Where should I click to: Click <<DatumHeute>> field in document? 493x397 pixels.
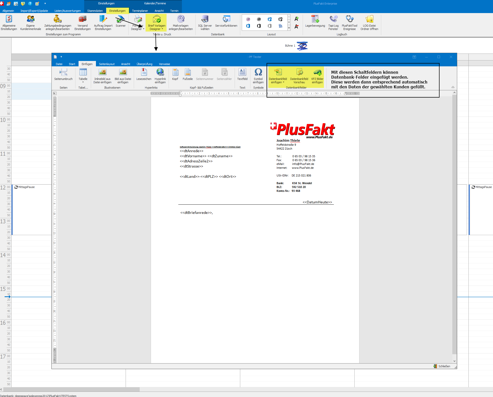click(x=317, y=202)
